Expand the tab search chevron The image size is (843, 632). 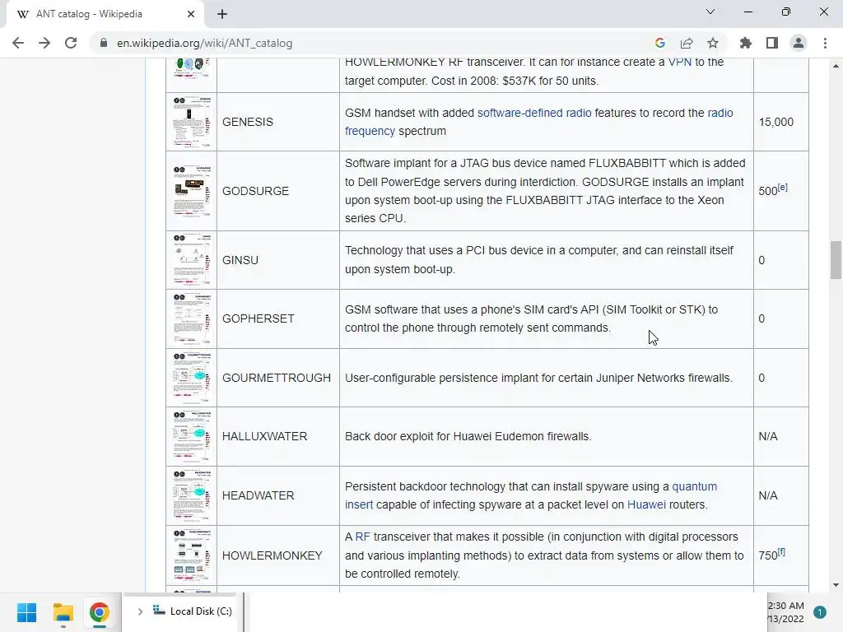[710, 12]
